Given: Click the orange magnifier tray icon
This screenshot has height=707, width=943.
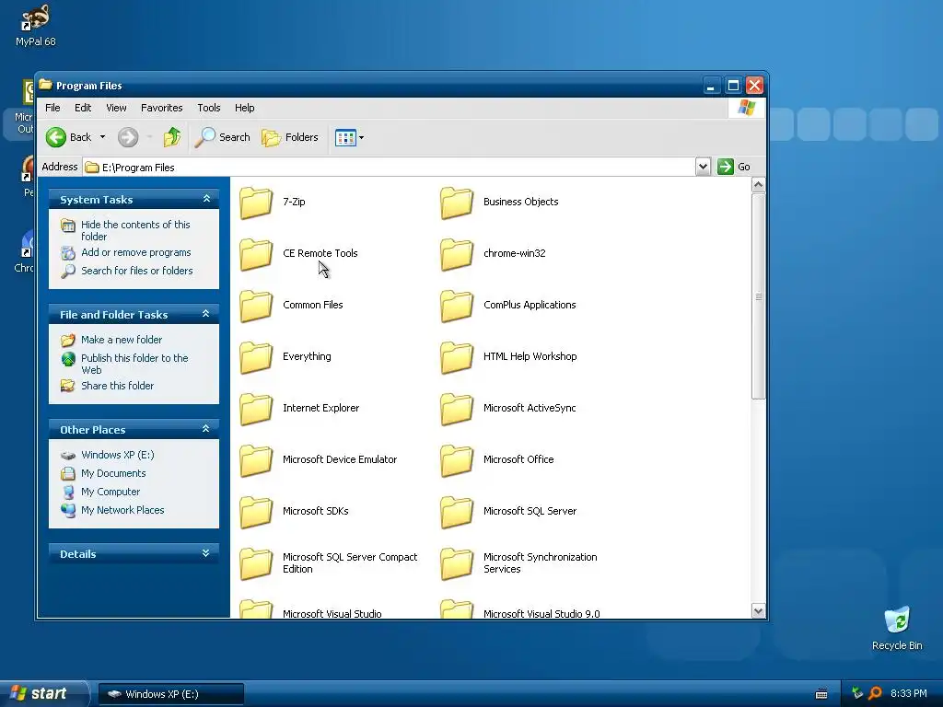Looking at the screenshot, I should click(x=875, y=693).
